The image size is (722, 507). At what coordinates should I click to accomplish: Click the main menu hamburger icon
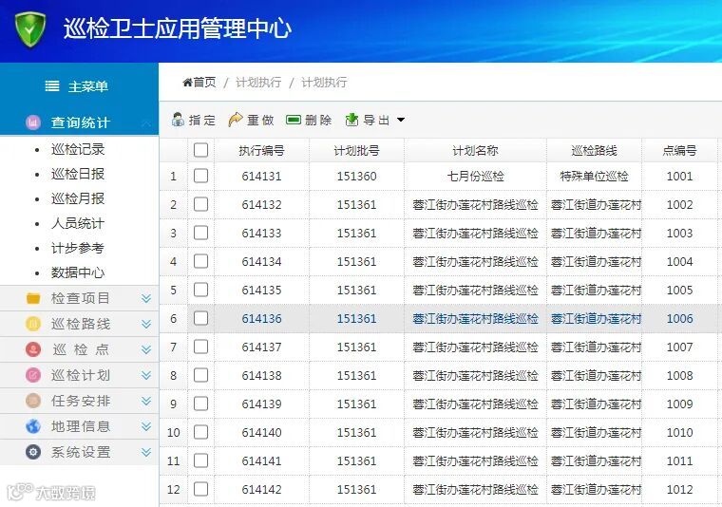(52, 86)
